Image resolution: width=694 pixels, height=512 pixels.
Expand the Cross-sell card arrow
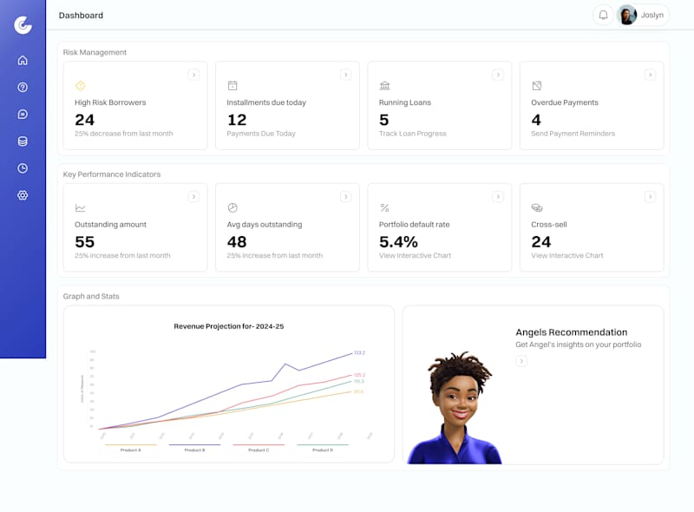pos(650,197)
